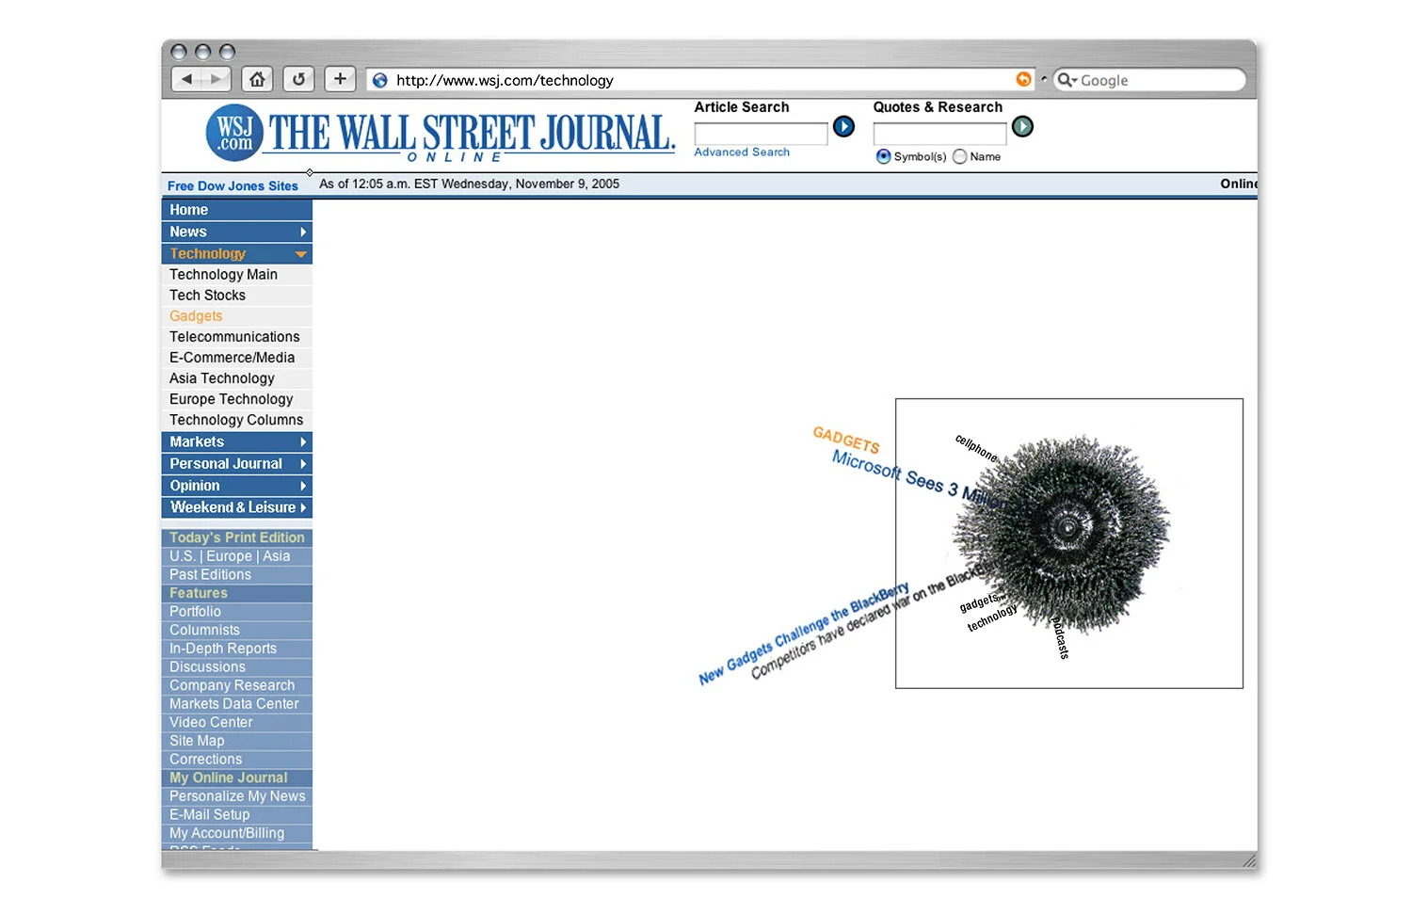Select the Symbol(s) radio button
The width and height of the screenshot is (1412, 914).
pos(883,156)
